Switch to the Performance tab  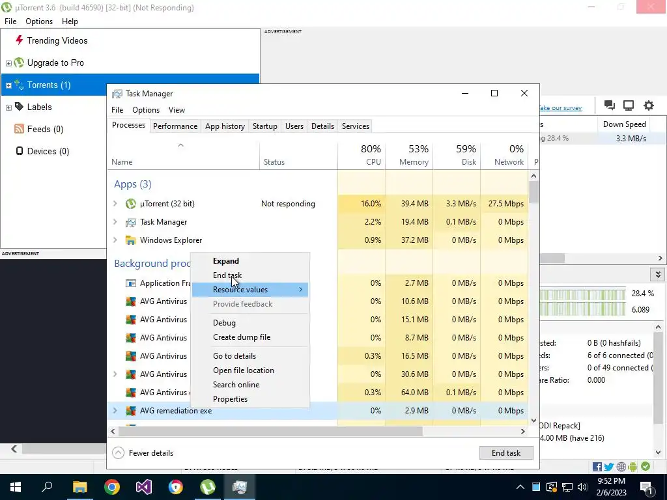point(175,126)
